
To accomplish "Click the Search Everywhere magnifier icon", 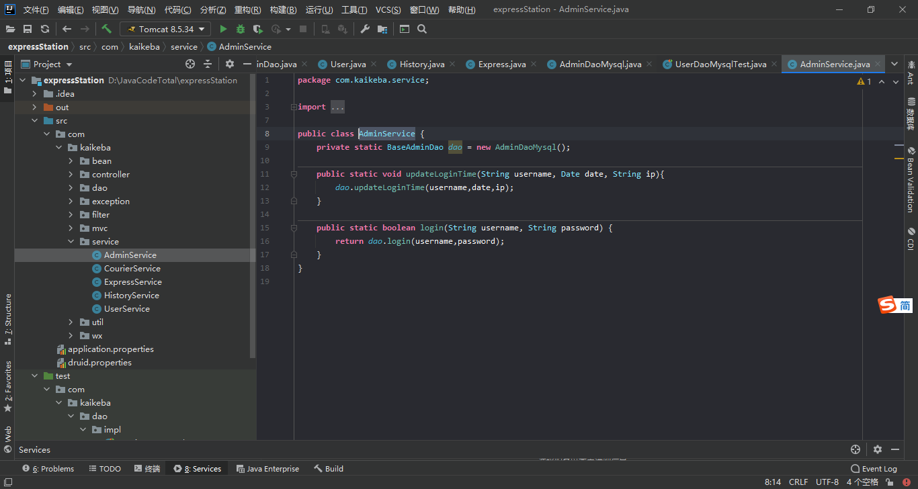I will point(422,29).
